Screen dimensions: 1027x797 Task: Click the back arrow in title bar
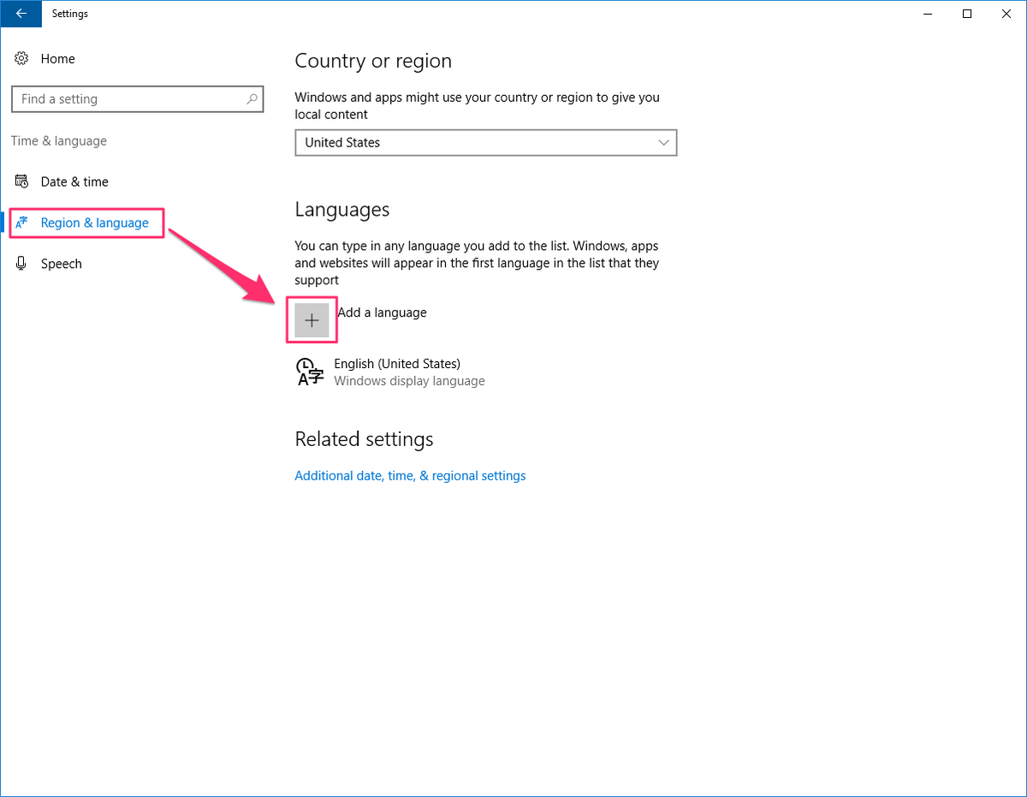[21, 13]
